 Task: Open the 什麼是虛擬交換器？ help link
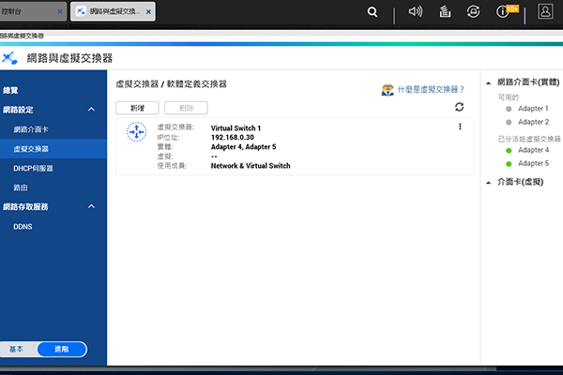[x=431, y=89]
